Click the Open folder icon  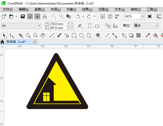pyautogui.click(x=11, y=16)
